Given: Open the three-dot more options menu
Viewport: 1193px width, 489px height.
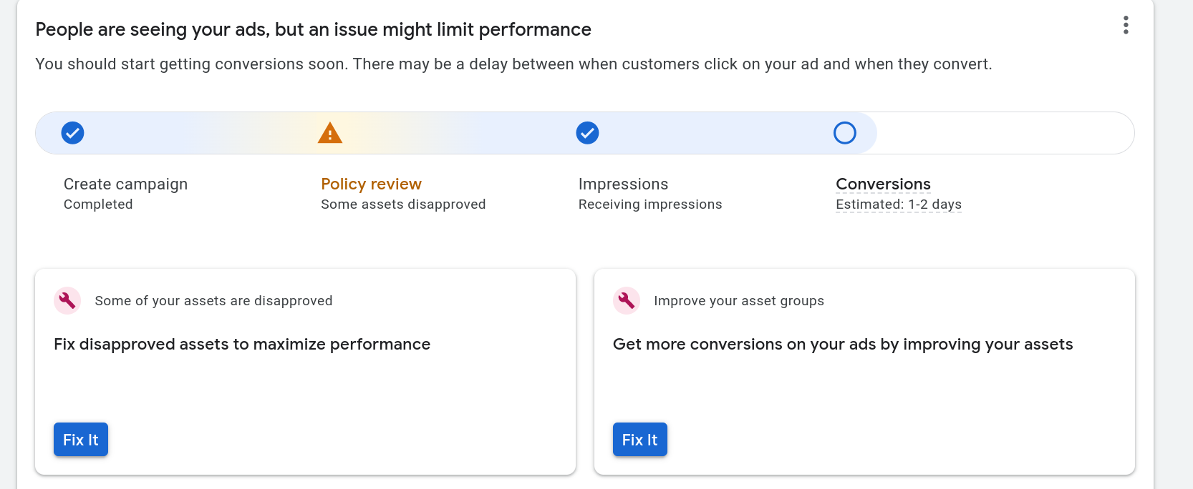Looking at the screenshot, I should 1126,26.
